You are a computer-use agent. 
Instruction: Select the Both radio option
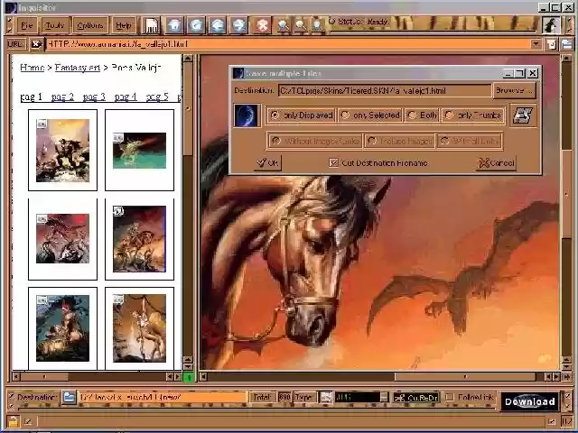pyautogui.click(x=422, y=115)
